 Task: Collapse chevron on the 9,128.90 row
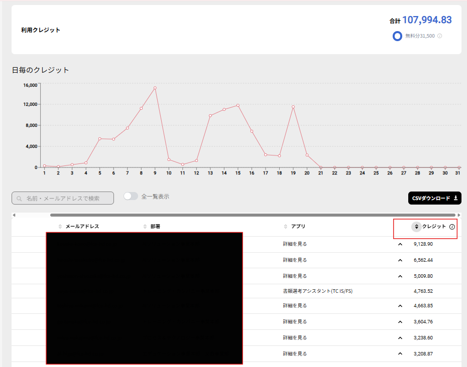(x=400, y=244)
